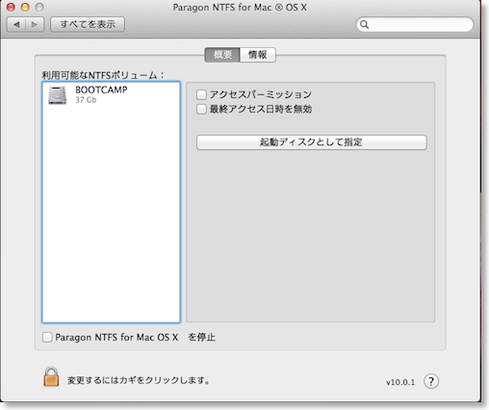The image size is (489, 410).
Task: Go back with the left arrow button
Action: [x=16, y=24]
